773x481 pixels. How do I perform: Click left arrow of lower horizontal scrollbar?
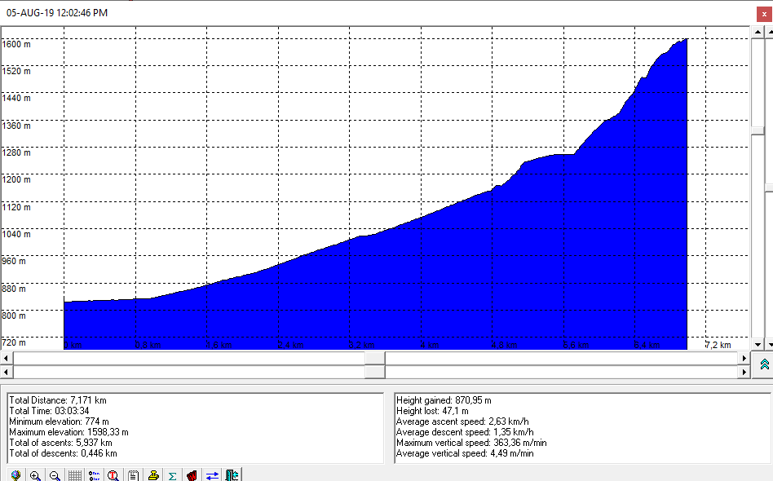click(6, 372)
